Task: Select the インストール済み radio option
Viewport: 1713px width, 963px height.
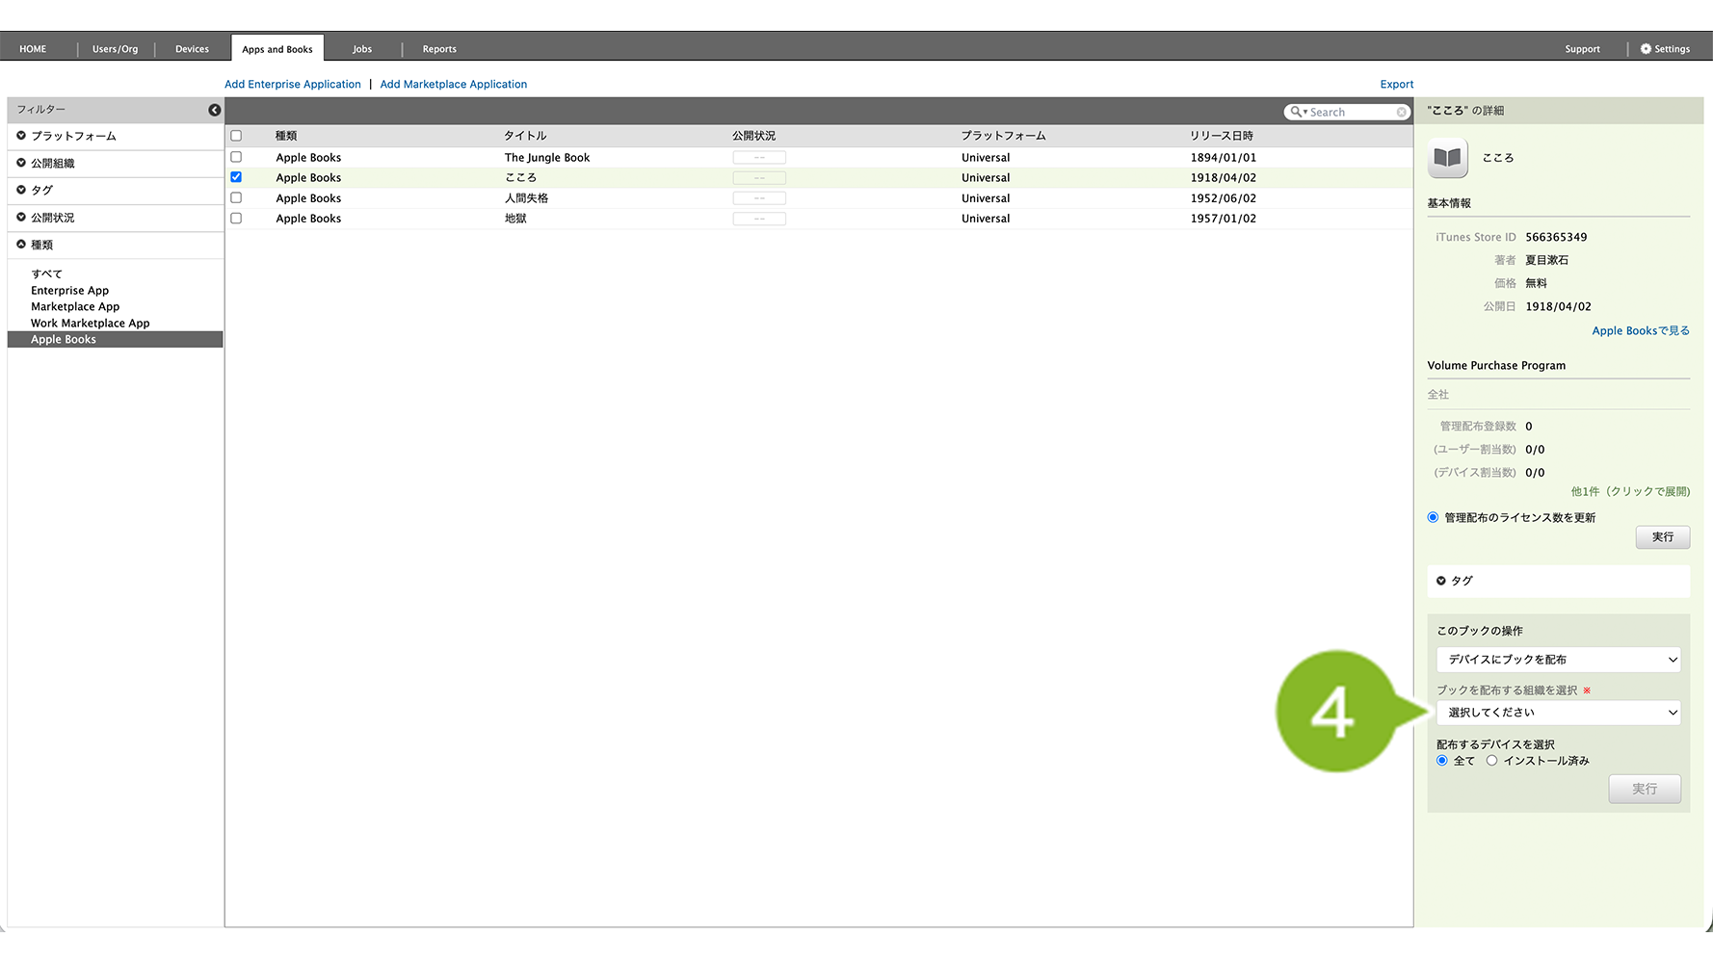Action: tap(1491, 761)
